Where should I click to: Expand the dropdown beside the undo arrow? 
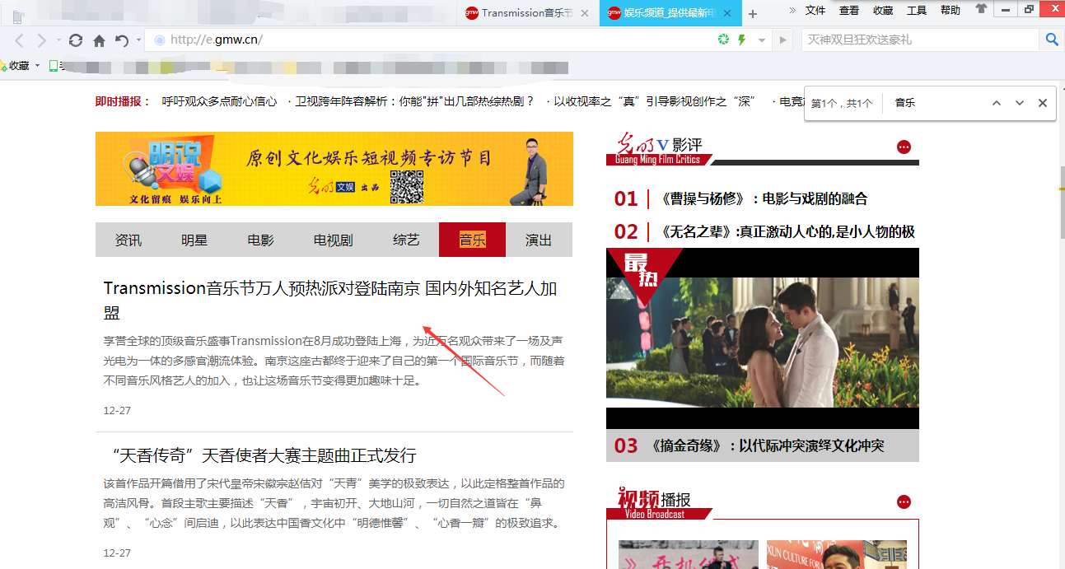point(138,40)
